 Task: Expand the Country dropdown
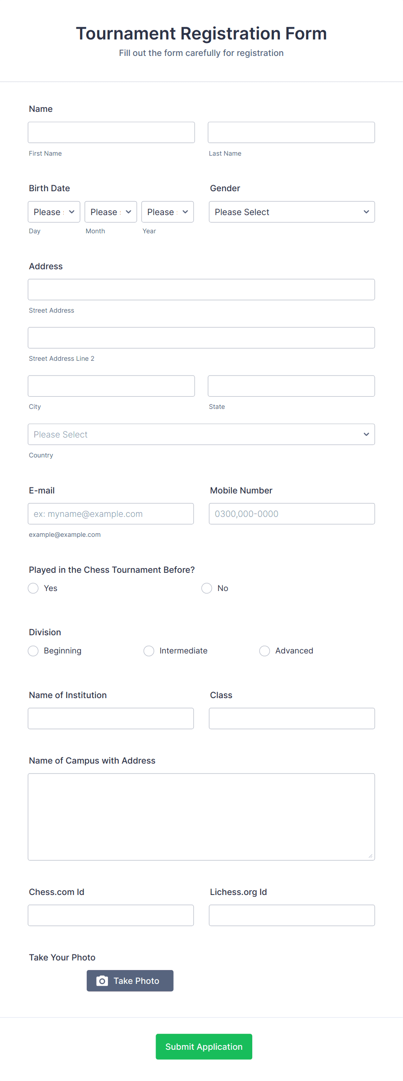(x=201, y=434)
